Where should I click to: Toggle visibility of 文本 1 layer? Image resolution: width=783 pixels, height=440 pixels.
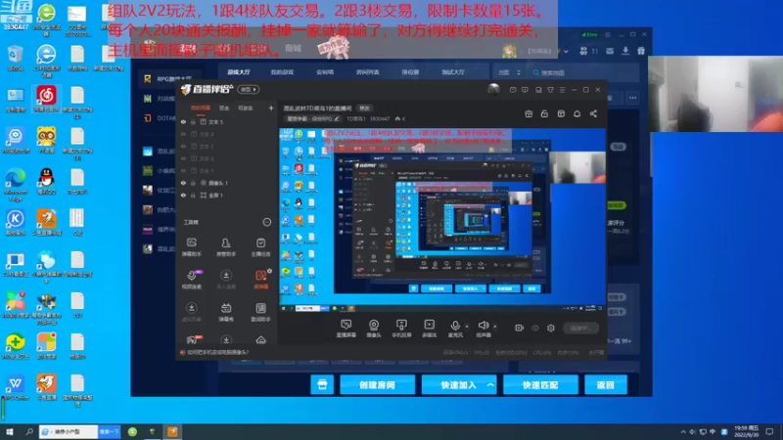coord(183,170)
